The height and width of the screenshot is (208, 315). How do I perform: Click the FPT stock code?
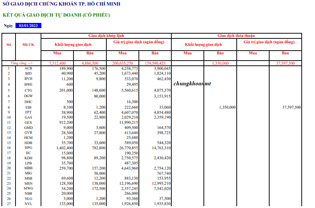[x=28, y=112]
